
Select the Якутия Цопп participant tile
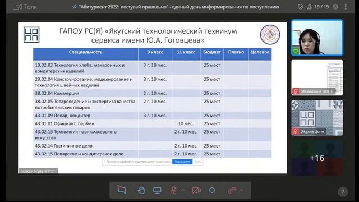coord(317,118)
